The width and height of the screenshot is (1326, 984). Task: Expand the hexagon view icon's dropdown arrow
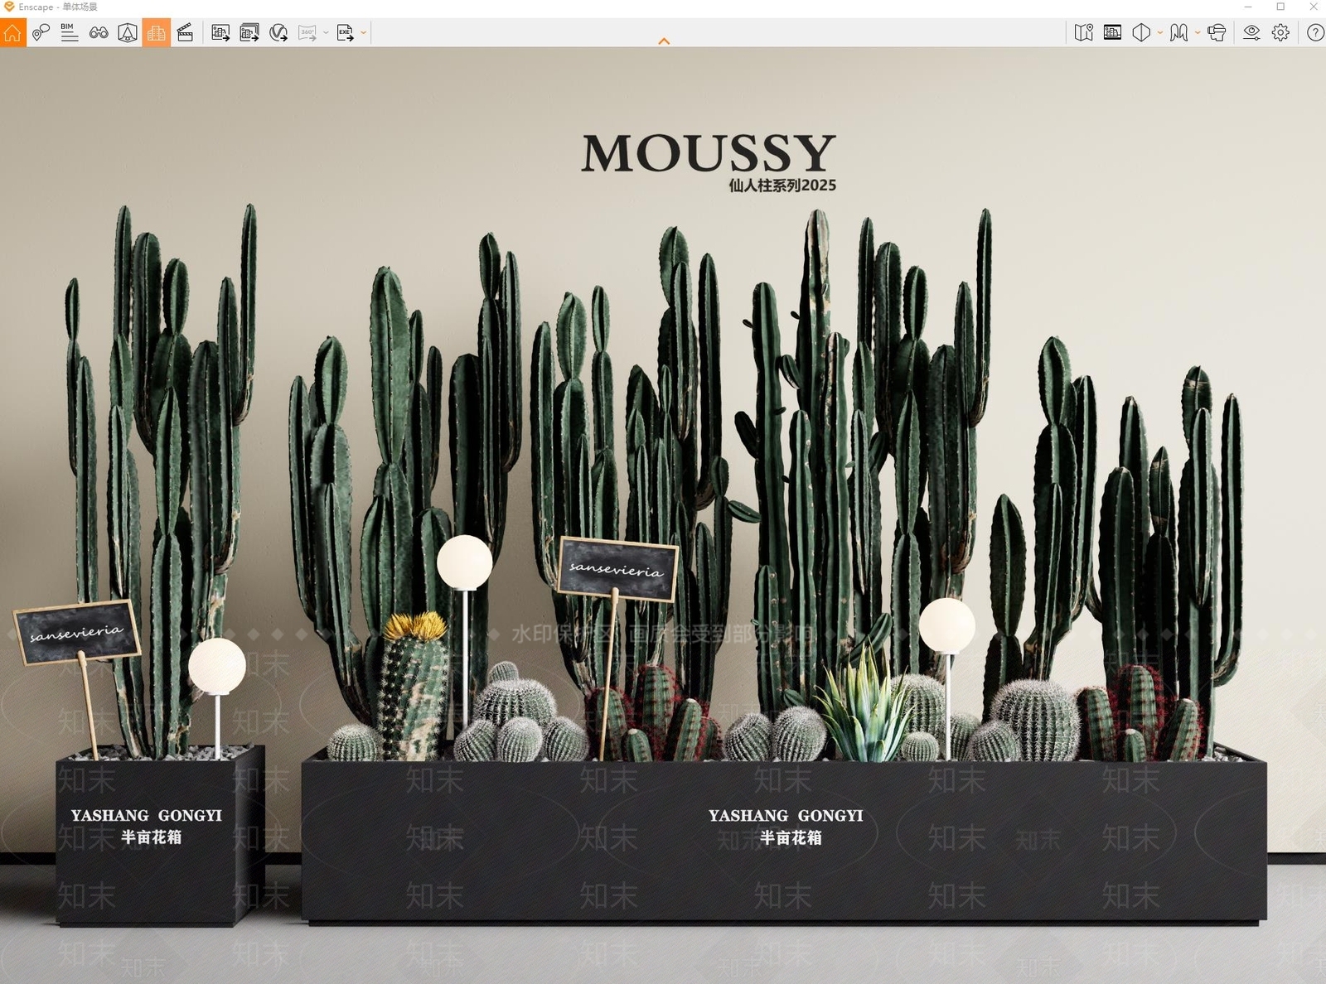click(x=1160, y=33)
